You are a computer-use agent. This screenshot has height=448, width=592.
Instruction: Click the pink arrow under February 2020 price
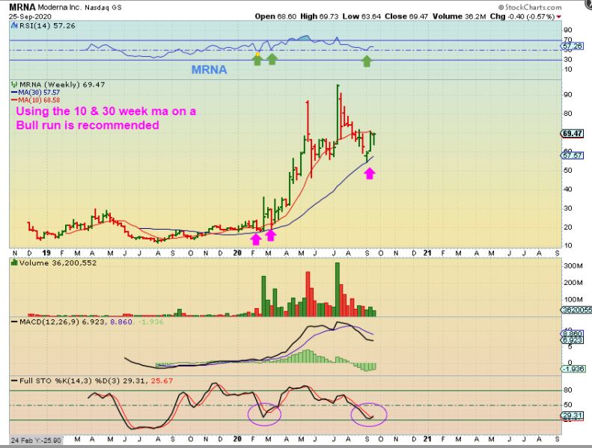click(x=256, y=239)
